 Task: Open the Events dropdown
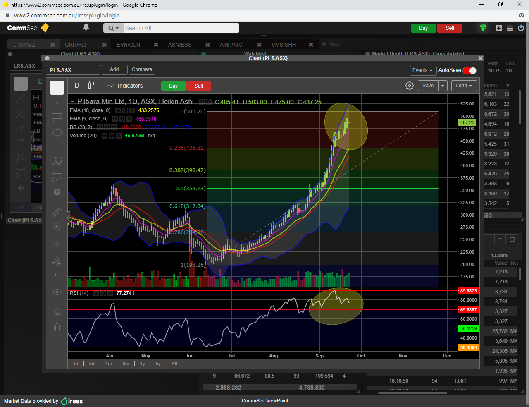tap(422, 70)
